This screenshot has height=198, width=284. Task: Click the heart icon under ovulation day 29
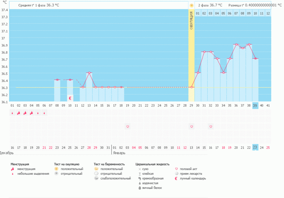[x=191, y=126]
